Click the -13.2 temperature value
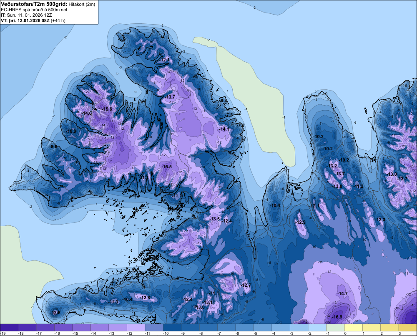The height and width of the screenshot is (336, 417). click(x=332, y=166)
